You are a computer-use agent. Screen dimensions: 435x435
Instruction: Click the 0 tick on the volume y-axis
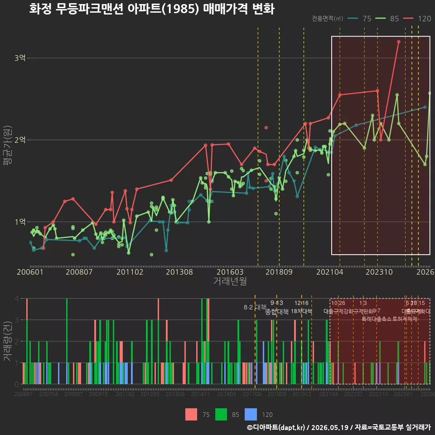coord(17,384)
